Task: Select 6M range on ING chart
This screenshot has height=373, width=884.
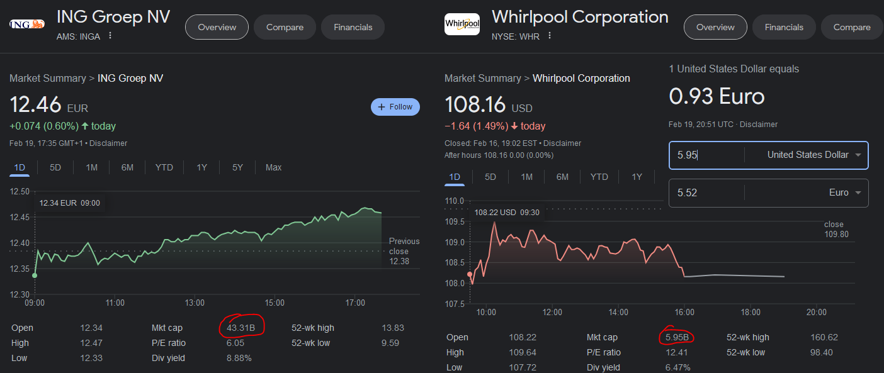Action: click(x=127, y=167)
